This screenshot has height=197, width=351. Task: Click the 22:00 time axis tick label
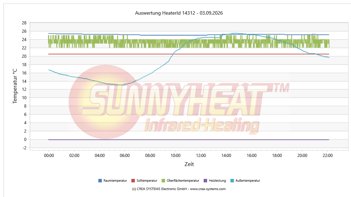(x=327, y=156)
